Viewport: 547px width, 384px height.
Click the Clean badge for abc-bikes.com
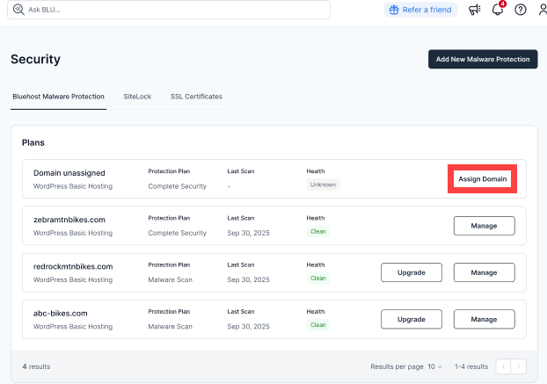pyautogui.click(x=318, y=325)
